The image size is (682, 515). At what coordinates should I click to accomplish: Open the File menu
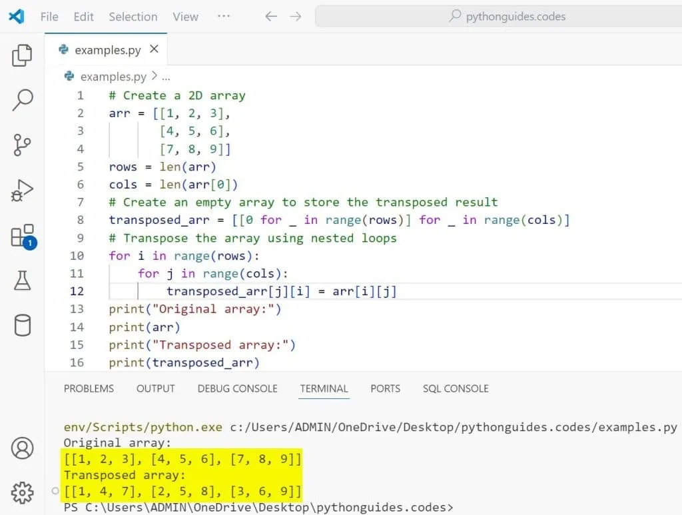pyautogui.click(x=49, y=17)
